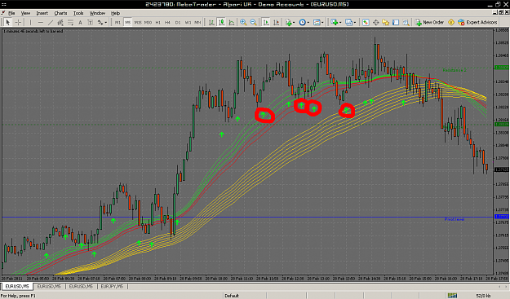
Task: Open the Charts menu
Action: [x=60, y=13]
